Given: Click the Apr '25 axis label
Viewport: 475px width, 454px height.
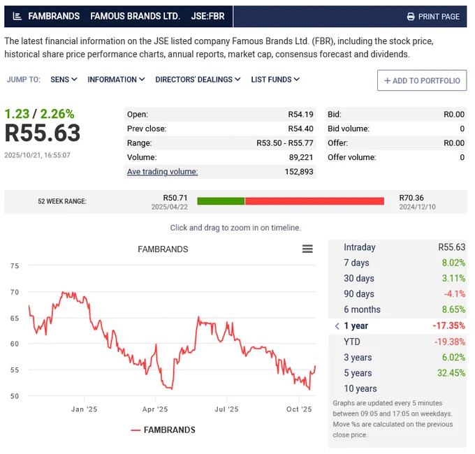Looking at the screenshot, I should pyautogui.click(x=155, y=409).
